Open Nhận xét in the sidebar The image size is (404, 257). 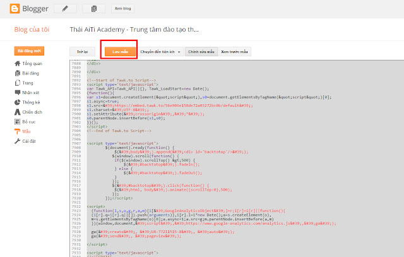(x=31, y=93)
